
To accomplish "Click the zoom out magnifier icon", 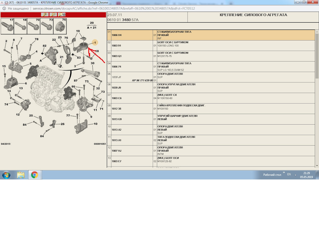I will point(53,15).
